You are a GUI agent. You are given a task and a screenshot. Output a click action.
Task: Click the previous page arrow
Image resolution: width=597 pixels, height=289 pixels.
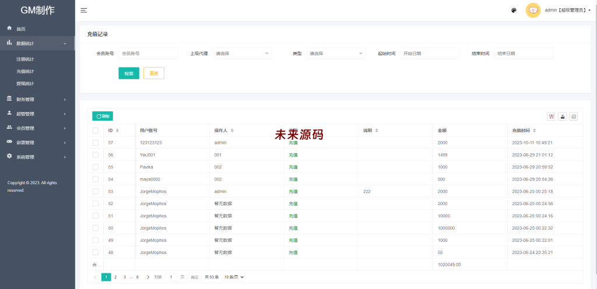(x=95, y=277)
